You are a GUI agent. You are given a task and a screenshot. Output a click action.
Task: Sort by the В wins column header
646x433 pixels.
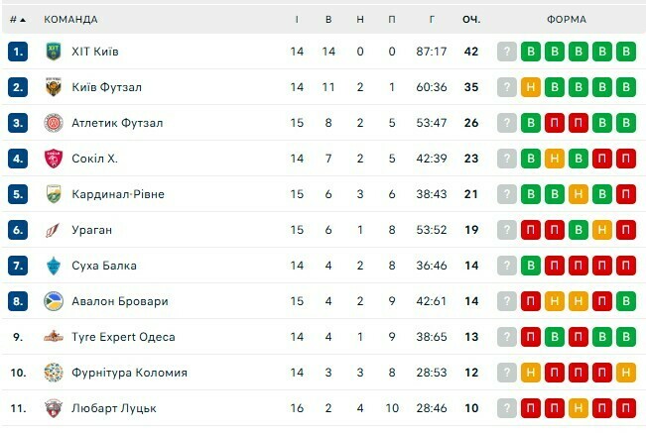(x=328, y=19)
